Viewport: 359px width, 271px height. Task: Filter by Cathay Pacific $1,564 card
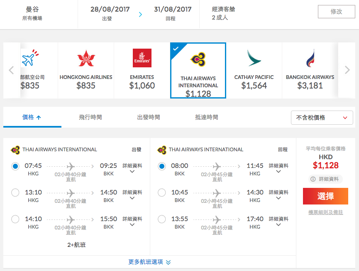254,70
